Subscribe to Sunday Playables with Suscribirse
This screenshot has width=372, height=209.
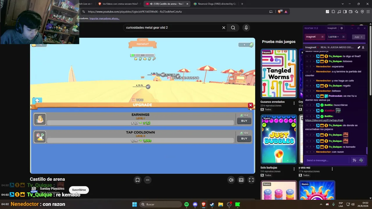(79, 190)
